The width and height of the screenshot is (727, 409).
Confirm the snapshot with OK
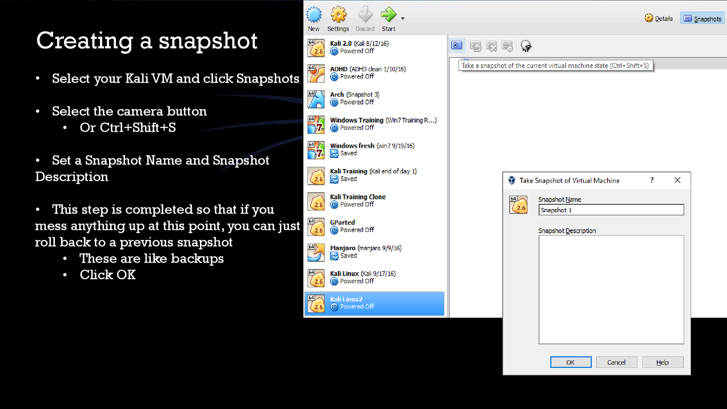571,362
